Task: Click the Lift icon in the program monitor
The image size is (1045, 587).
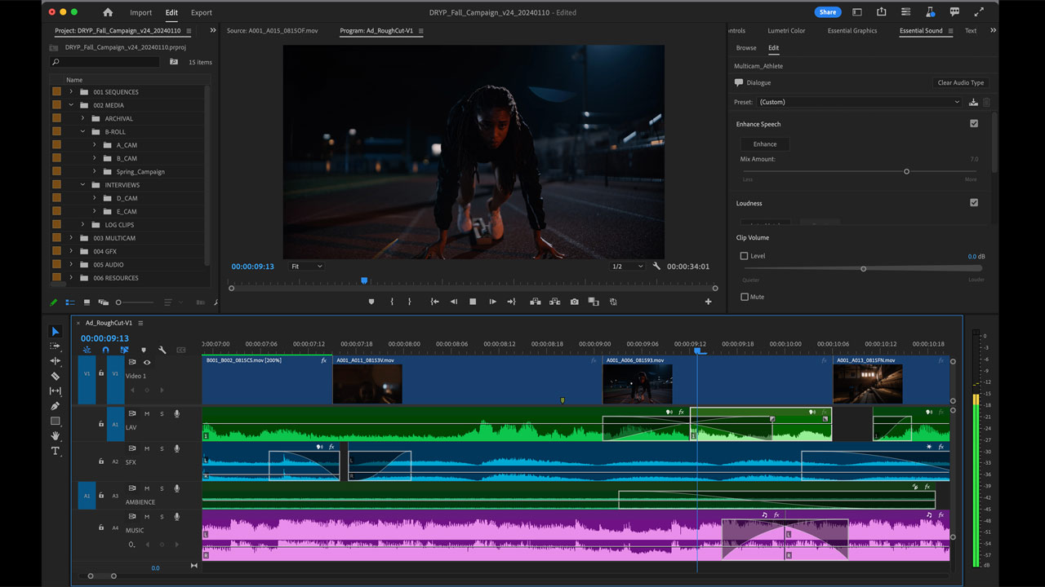Action: [536, 301]
